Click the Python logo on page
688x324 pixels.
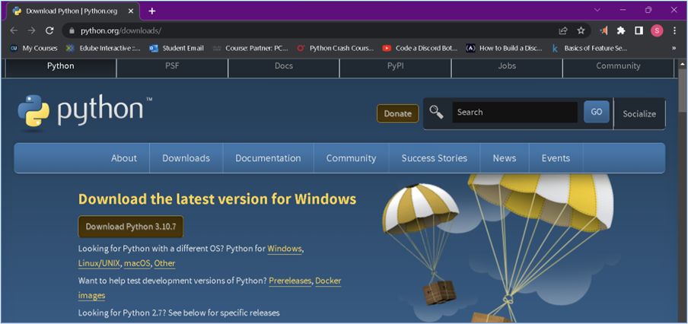(x=84, y=113)
